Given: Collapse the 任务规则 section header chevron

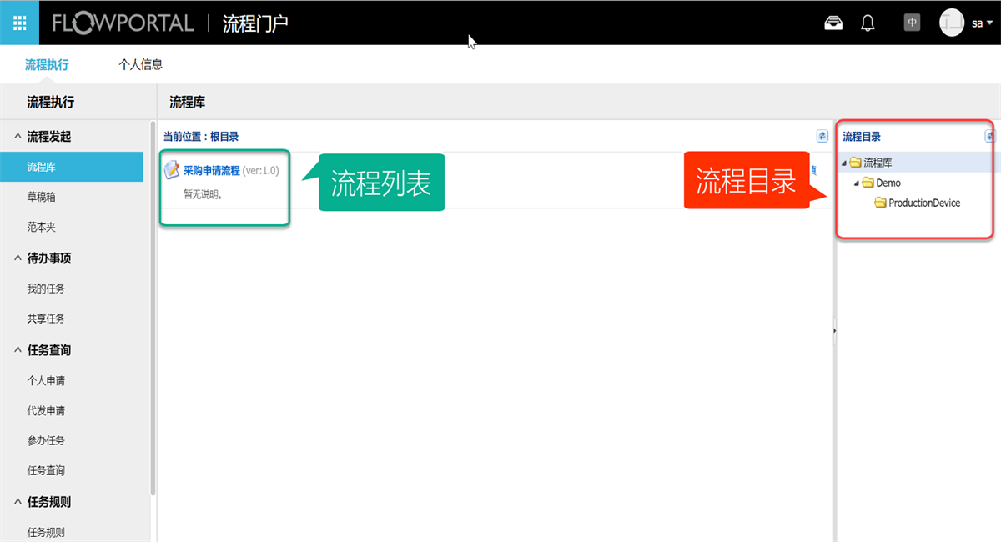Looking at the screenshot, I should 18,501.
